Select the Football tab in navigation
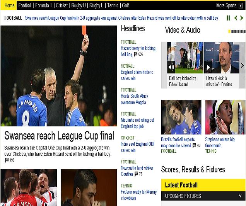The width and height of the screenshot is (246, 206). (25, 5)
